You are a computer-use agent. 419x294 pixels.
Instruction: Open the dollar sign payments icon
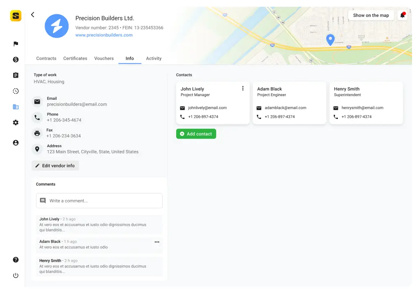coord(16,60)
